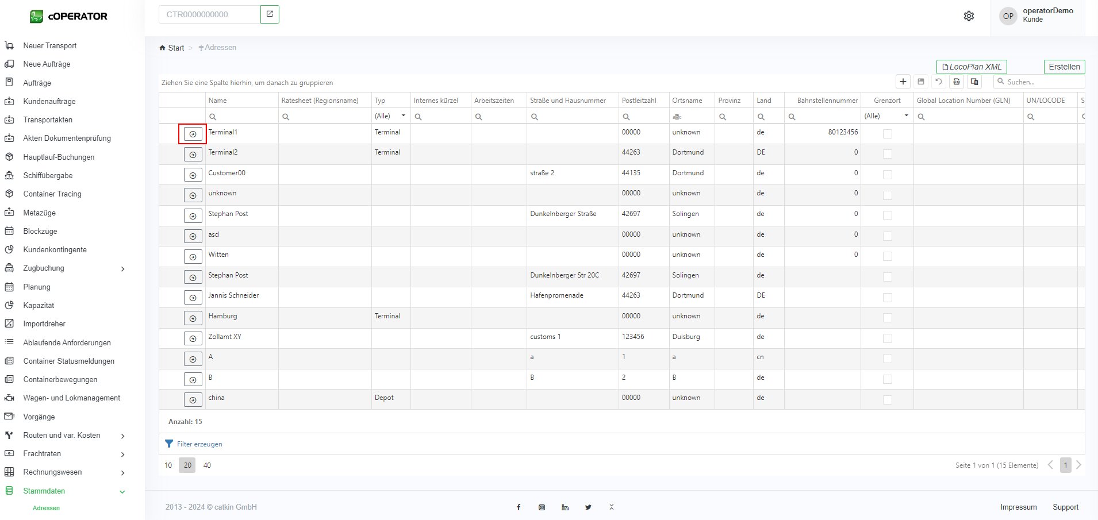Open Container Tracing in the sidebar

(x=52, y=194)
